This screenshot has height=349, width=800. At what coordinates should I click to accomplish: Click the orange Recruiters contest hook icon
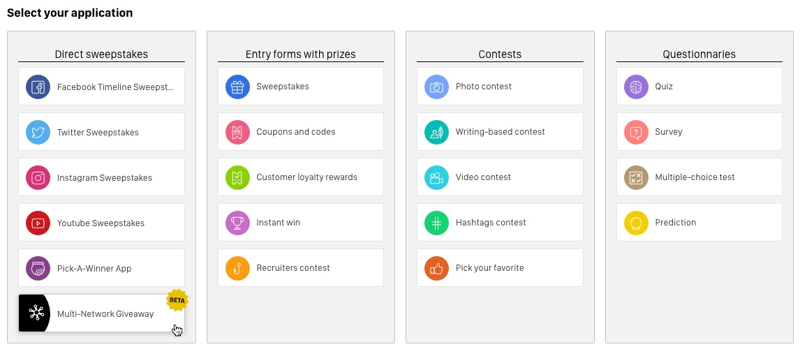click(238, 268)
